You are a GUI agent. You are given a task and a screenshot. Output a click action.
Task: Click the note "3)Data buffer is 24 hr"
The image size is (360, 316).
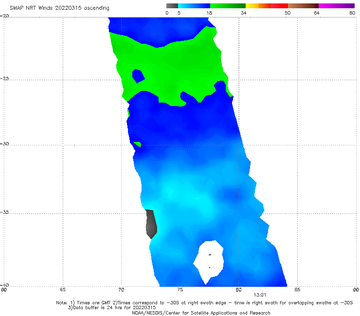pos(112,308)
